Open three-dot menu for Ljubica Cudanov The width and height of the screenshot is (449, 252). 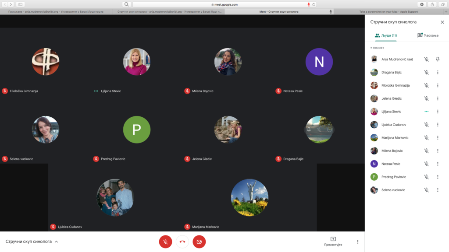point(437,125)
